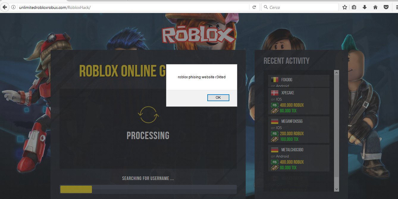Click '80.000 TIX' under METALCHOCOBO
Screen dimensions: 398x199
click(x=288, y=168)
